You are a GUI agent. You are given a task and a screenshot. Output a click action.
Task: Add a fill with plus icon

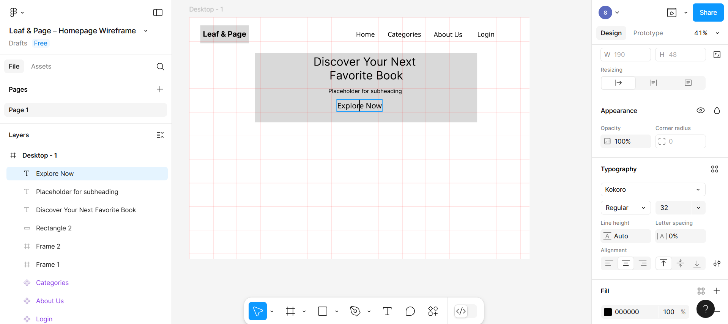point(717,291)
